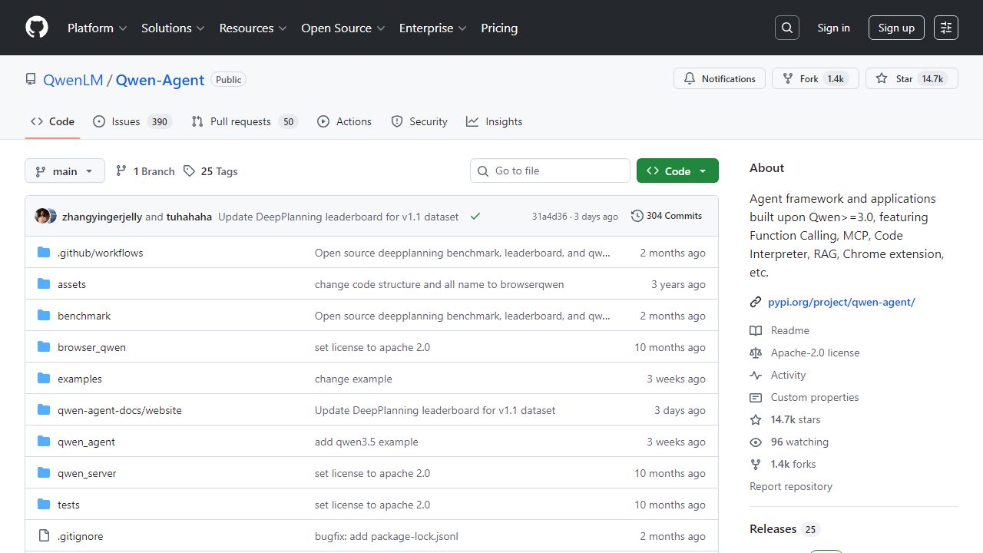
Task: Open the 'change example' commit message
Action: tap(353, 379)
